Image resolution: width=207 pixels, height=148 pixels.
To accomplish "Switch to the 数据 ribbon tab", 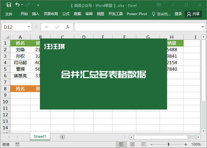I will (77, 14).
